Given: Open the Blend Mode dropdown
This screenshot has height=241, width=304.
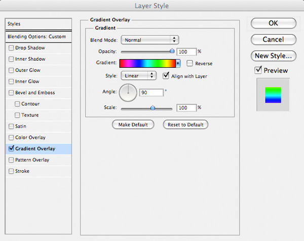Looking at the screenshot, I should pos(149,40).
